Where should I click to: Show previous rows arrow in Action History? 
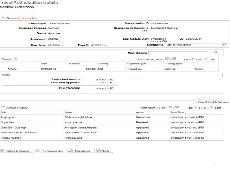coord(195,107)
